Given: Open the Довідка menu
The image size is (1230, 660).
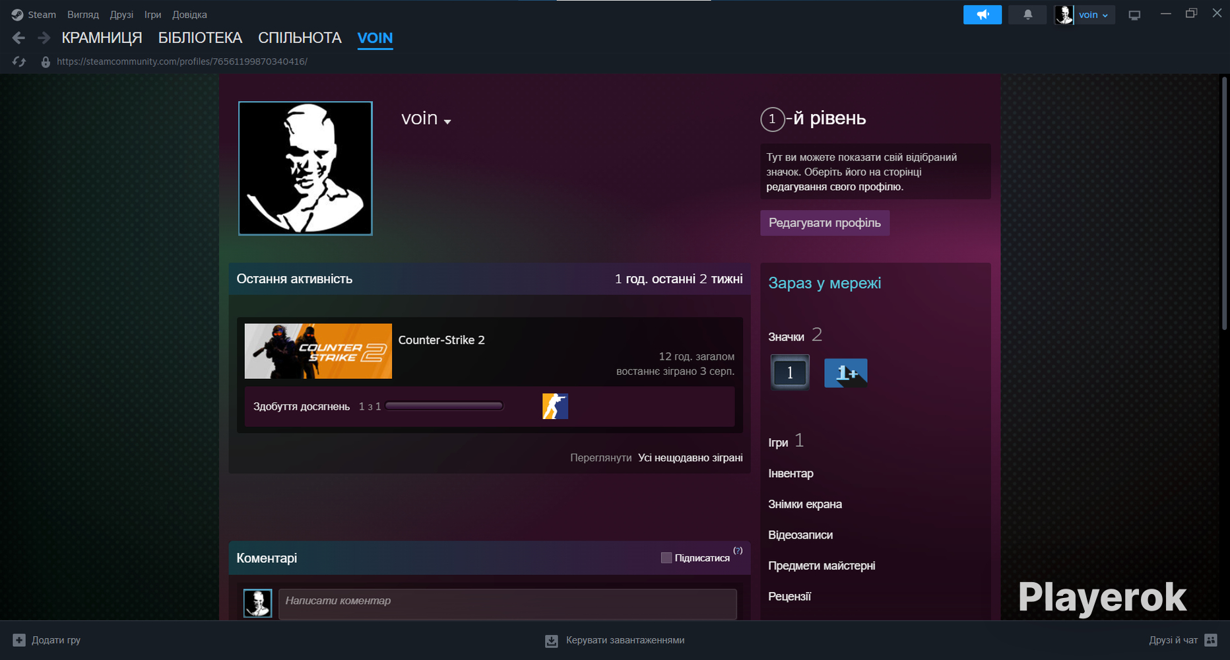Looking at the screenshot, I should pos(189,15).
